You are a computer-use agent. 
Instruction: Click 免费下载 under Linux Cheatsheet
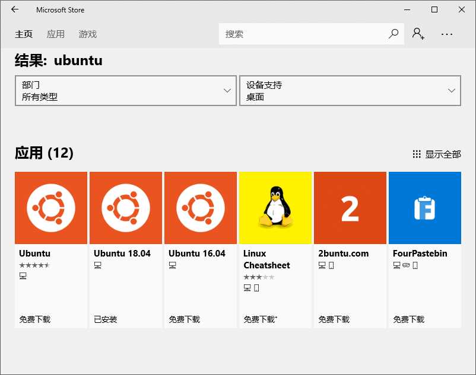pos(260,319)
